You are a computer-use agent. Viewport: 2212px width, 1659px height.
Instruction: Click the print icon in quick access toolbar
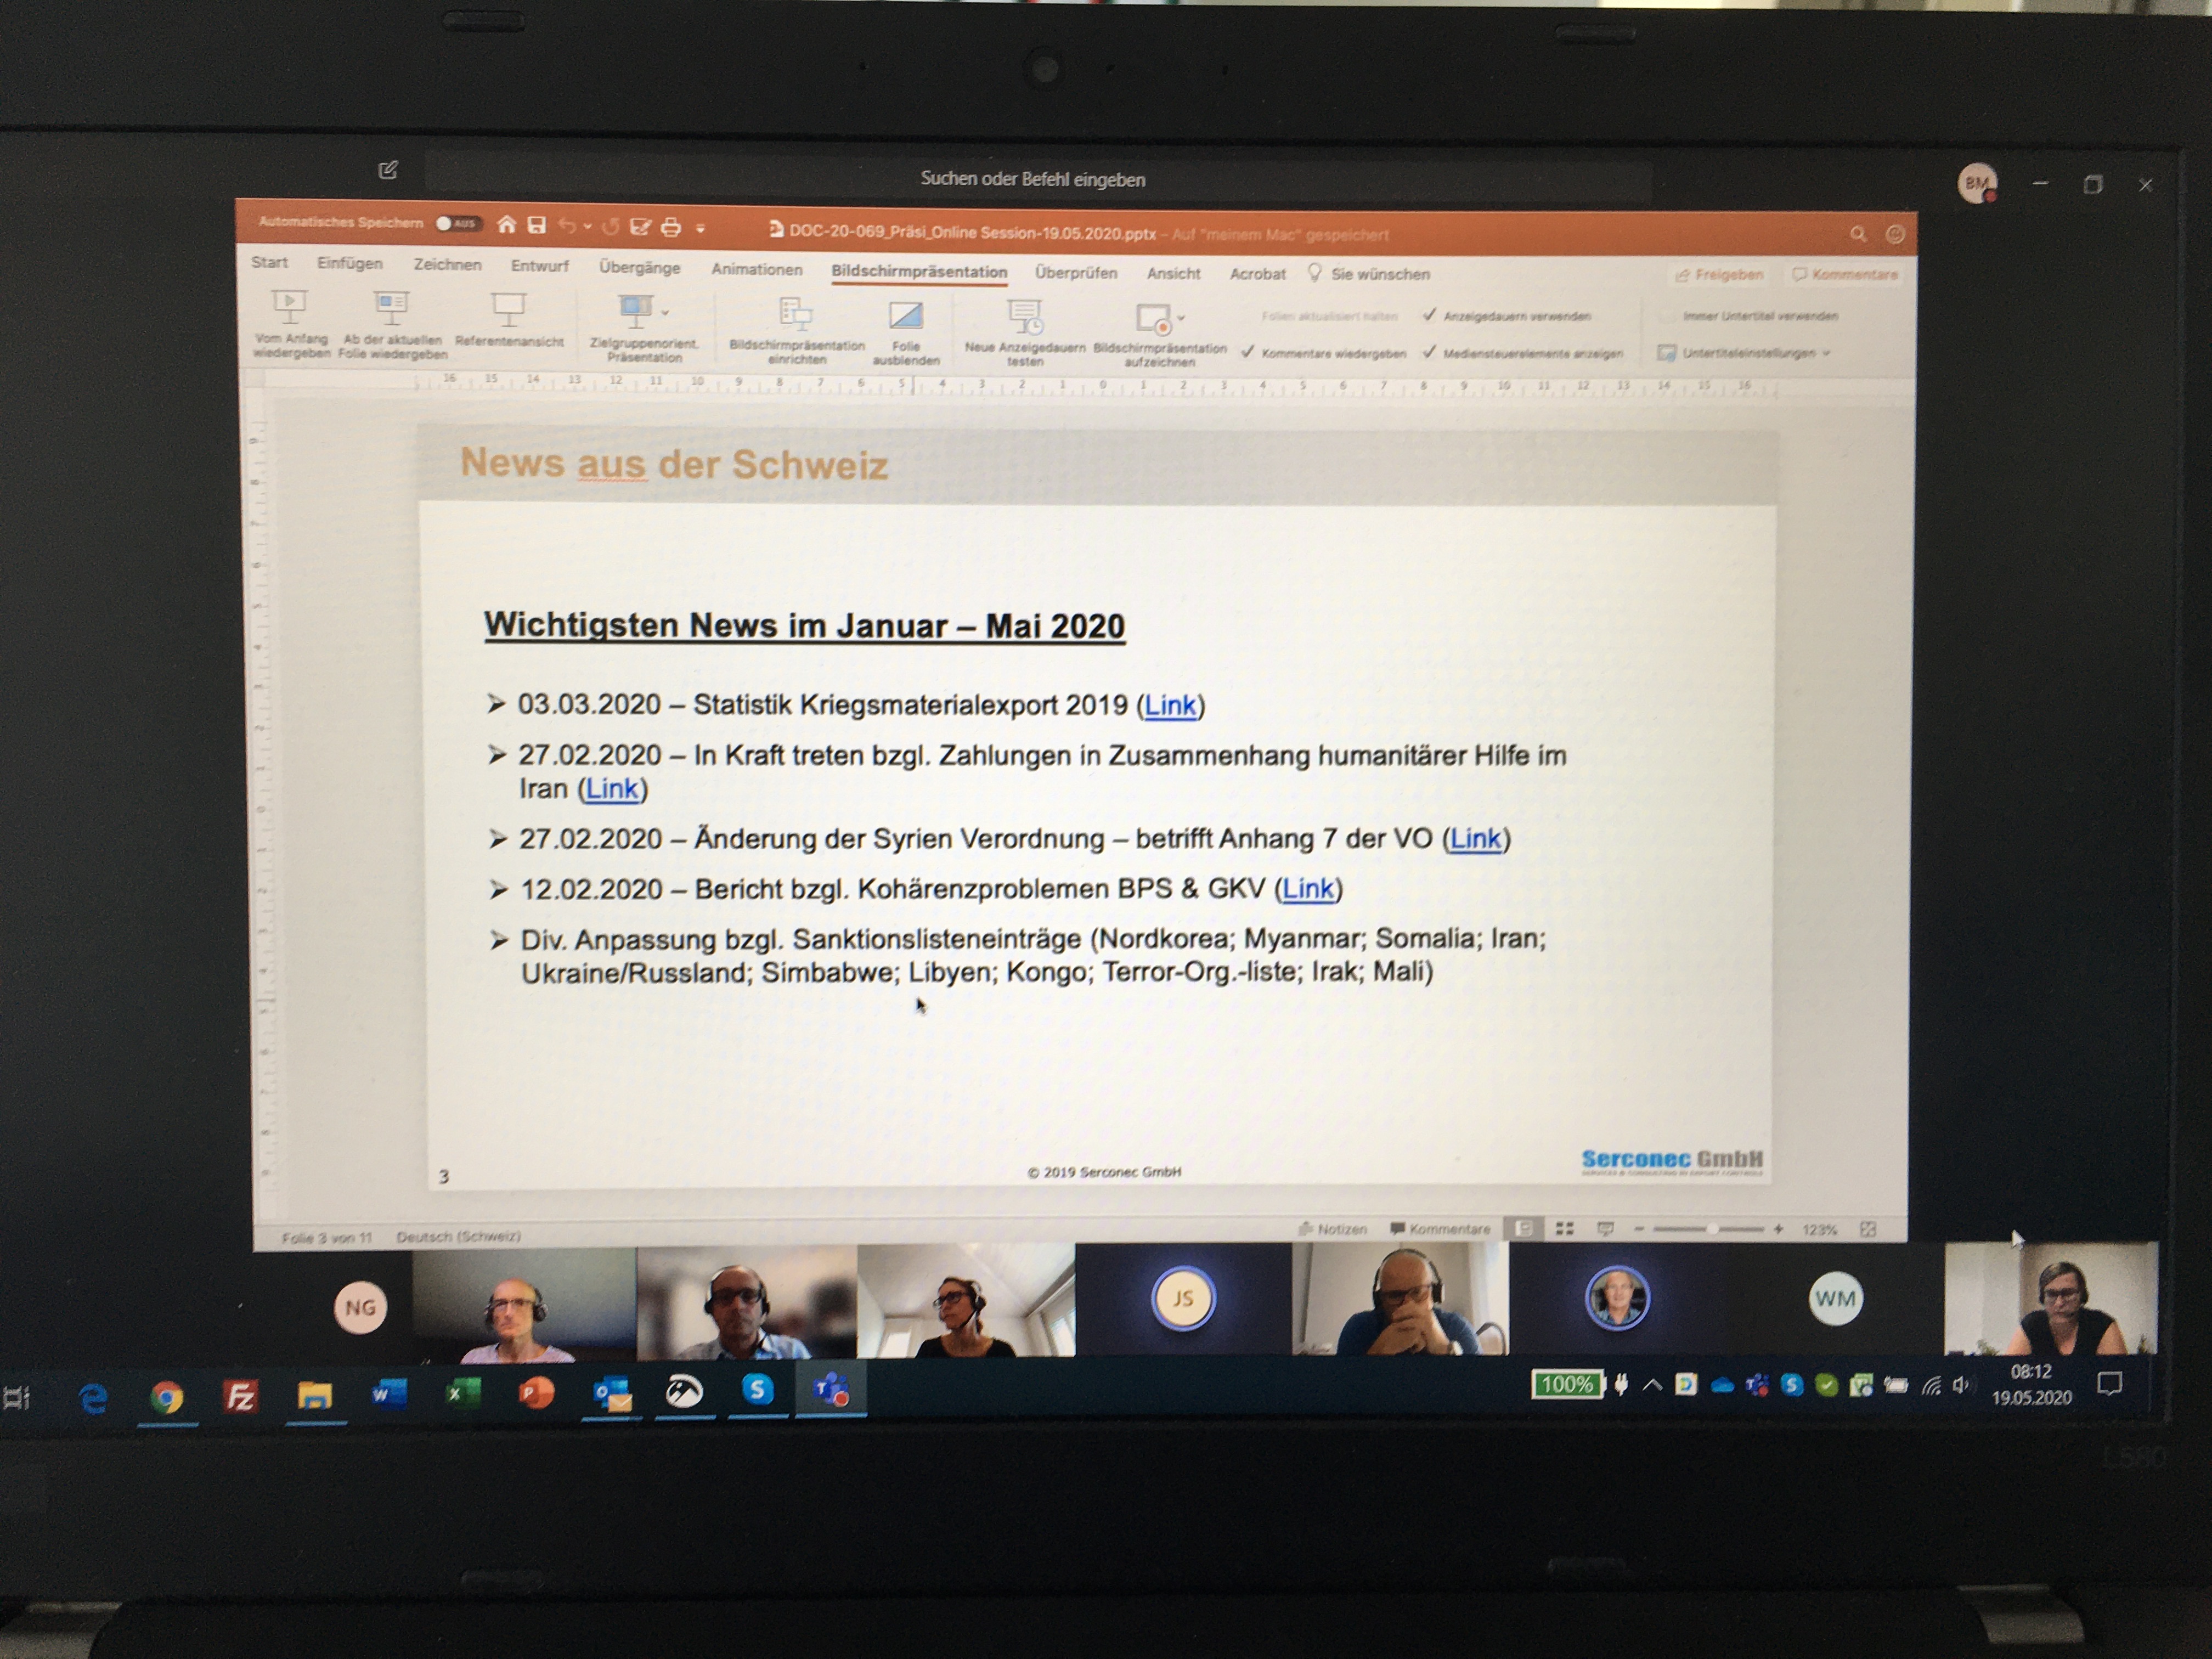(671, 227)
